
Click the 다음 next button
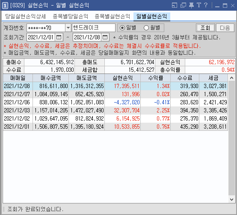(225, 28)
